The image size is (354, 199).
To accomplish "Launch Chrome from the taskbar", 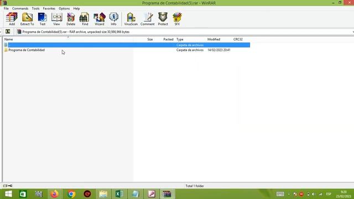I will point(71,194).
